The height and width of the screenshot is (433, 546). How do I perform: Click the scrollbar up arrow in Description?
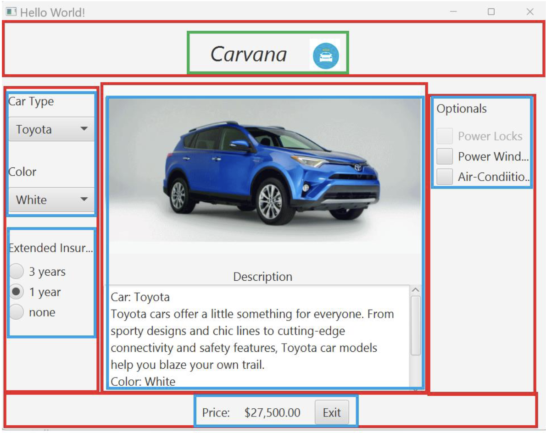[417, 289]
